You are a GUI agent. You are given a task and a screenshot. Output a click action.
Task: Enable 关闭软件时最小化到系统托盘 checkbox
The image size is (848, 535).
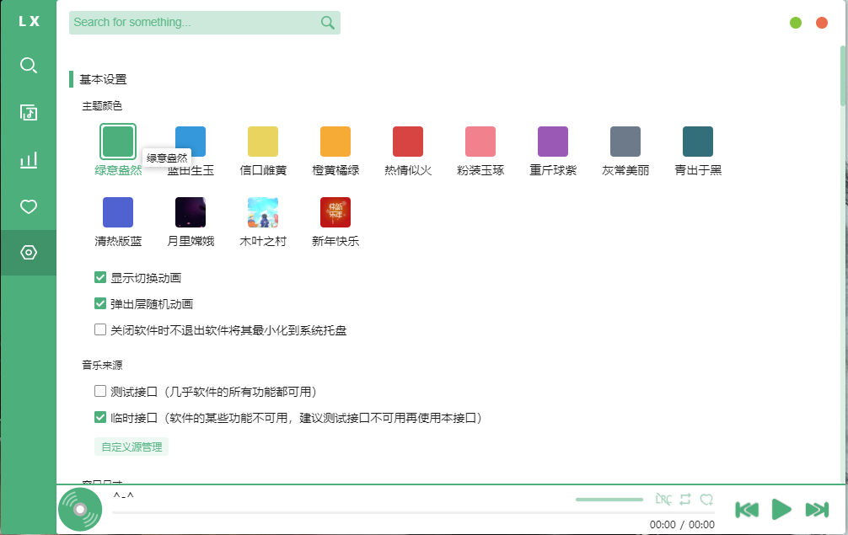(99, 329)
